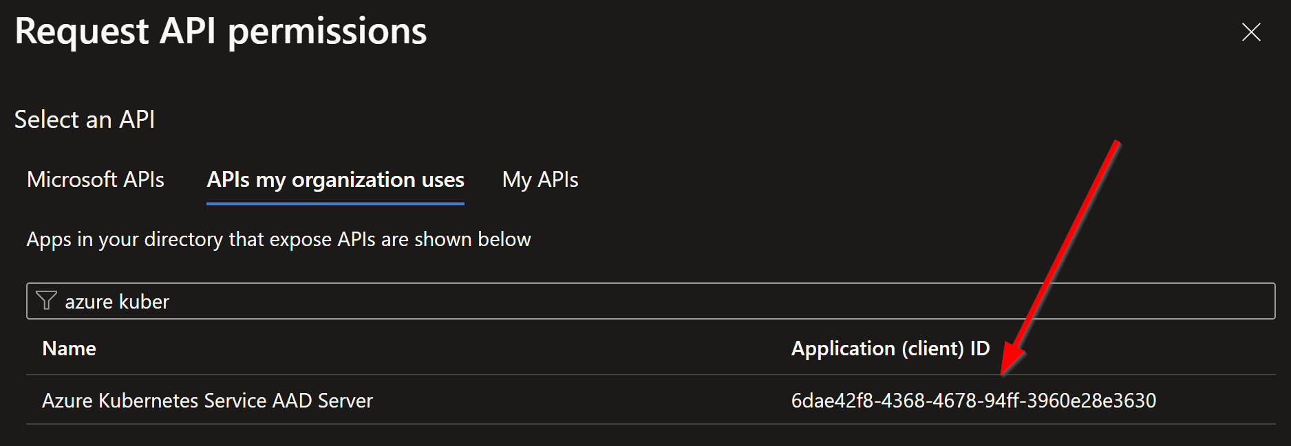Open the My APIs tab

[x=540, y=180]
